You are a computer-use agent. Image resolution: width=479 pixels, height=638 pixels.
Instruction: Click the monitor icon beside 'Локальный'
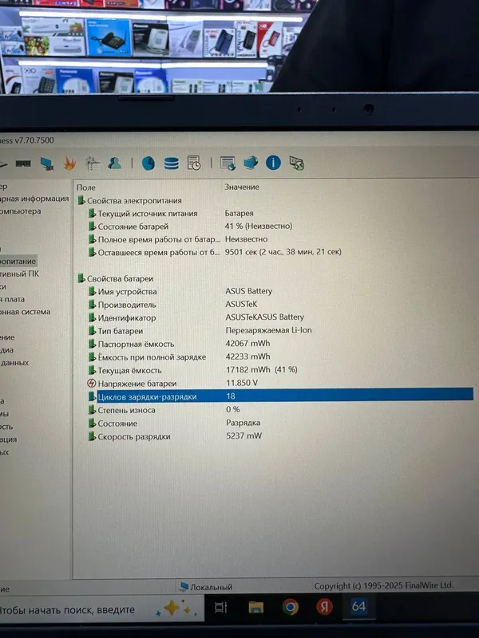click(x=184, y=586)
